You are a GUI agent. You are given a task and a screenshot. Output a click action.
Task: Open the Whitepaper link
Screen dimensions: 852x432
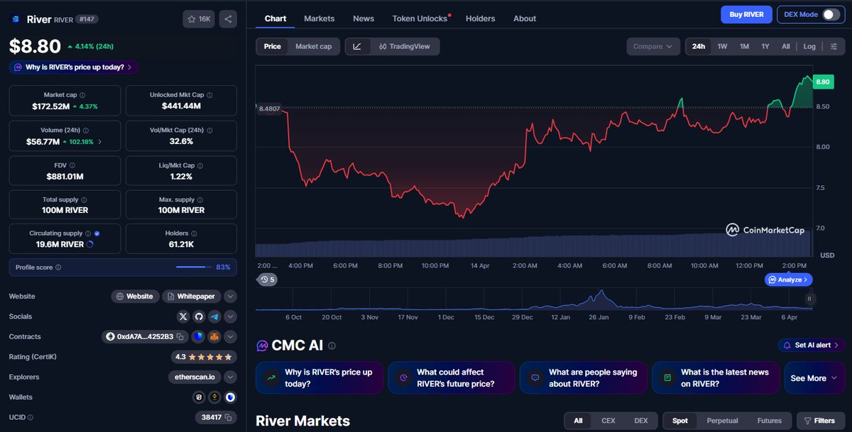(x=192, y=297)
